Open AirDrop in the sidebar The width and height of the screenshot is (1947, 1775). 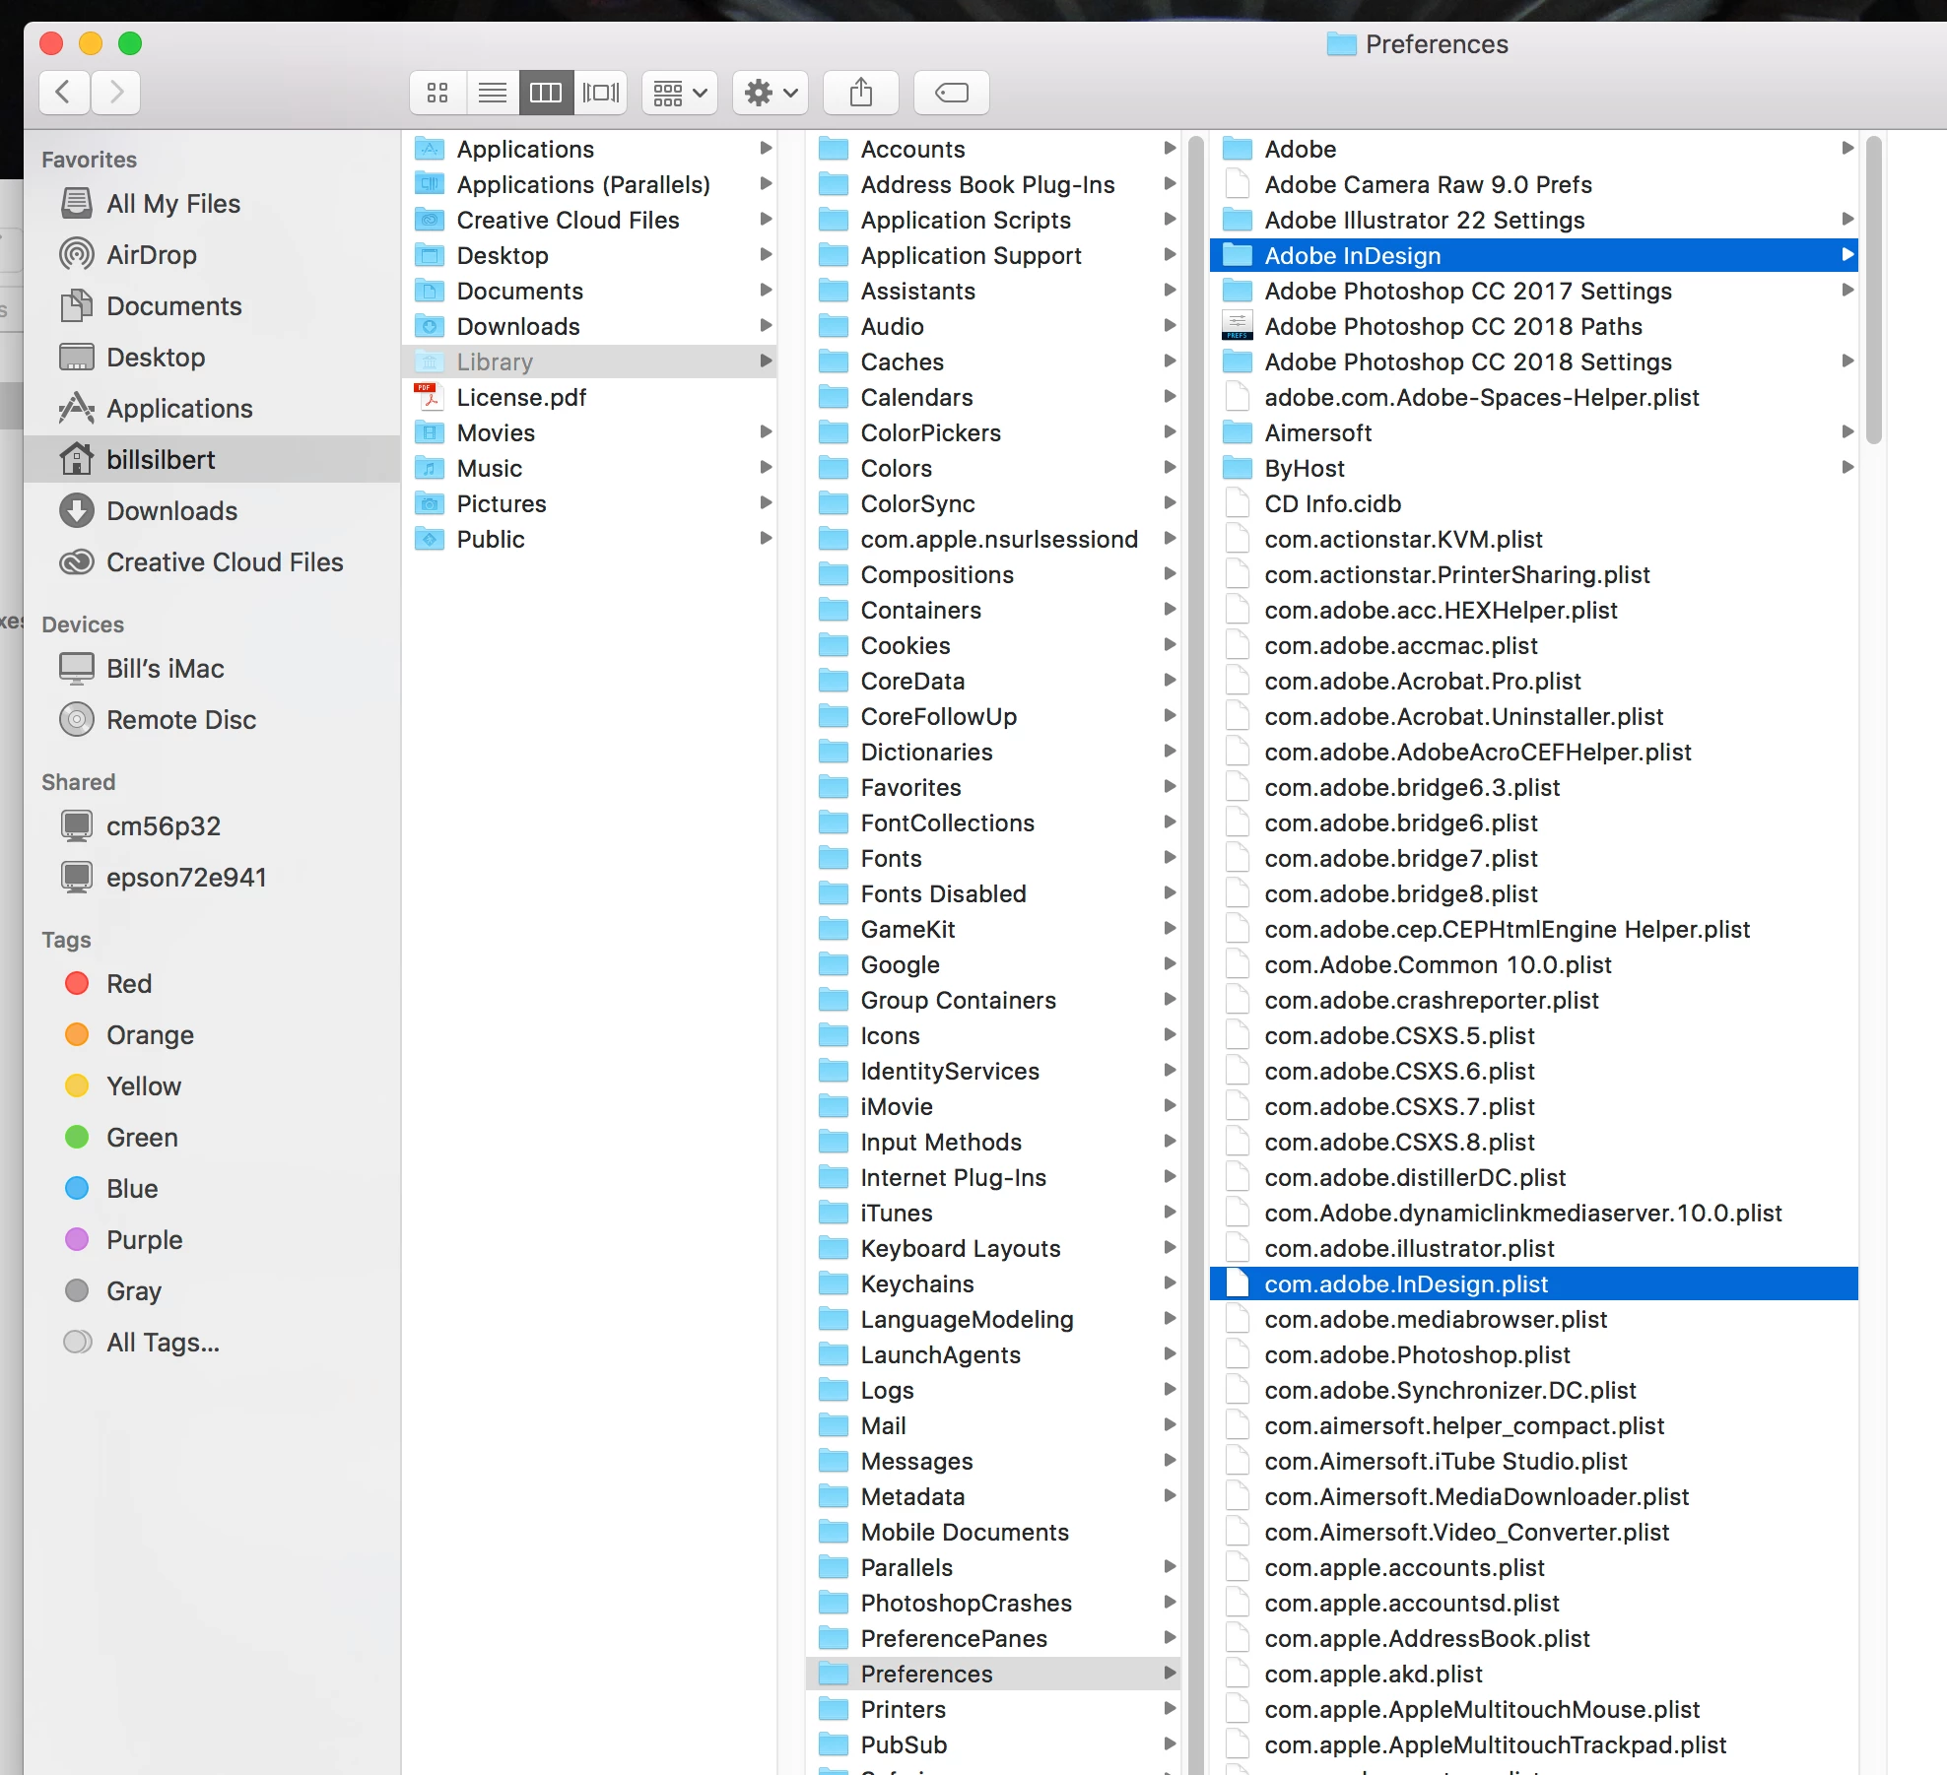[x=151, y=255]
